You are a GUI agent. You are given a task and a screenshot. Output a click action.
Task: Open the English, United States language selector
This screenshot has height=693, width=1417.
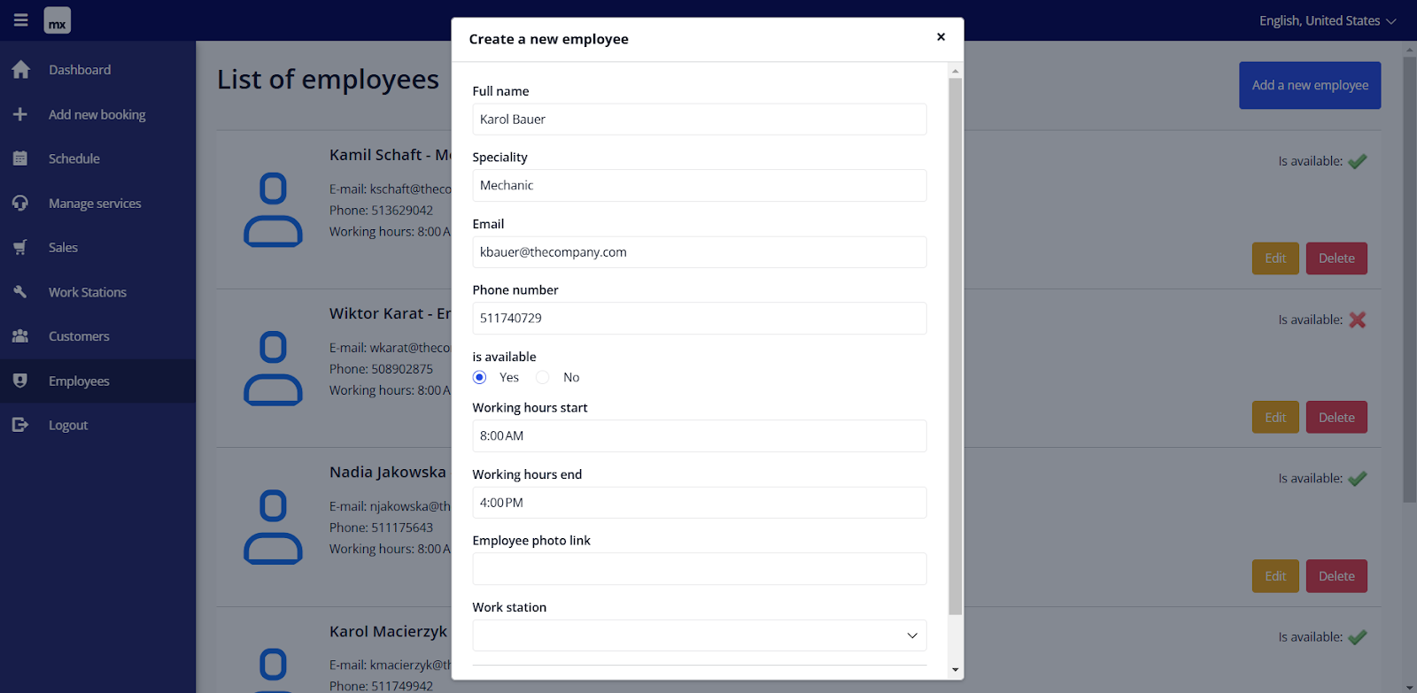[1327, 20]
